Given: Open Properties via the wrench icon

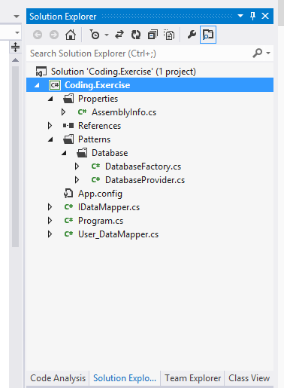Looking at the screenshot, I should pos(192,35).
